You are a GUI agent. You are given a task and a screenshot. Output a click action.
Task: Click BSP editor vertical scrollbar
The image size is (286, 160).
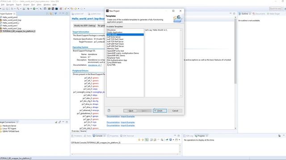click(236, 51)
